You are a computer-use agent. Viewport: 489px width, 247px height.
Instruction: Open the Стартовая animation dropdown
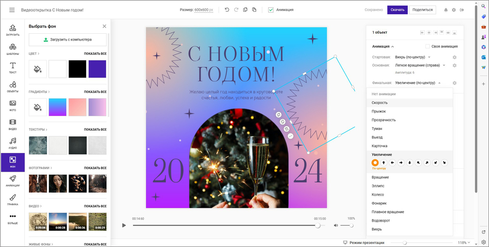point(413,57)
